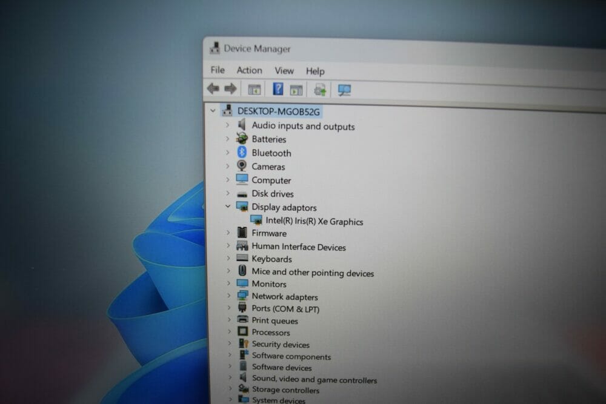The image size is (606, 404).
Task: Select the Storage controllers label
Action: click(285, 390)
